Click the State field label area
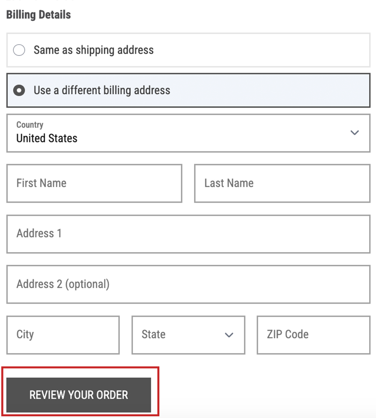 (x=154, y=335)
